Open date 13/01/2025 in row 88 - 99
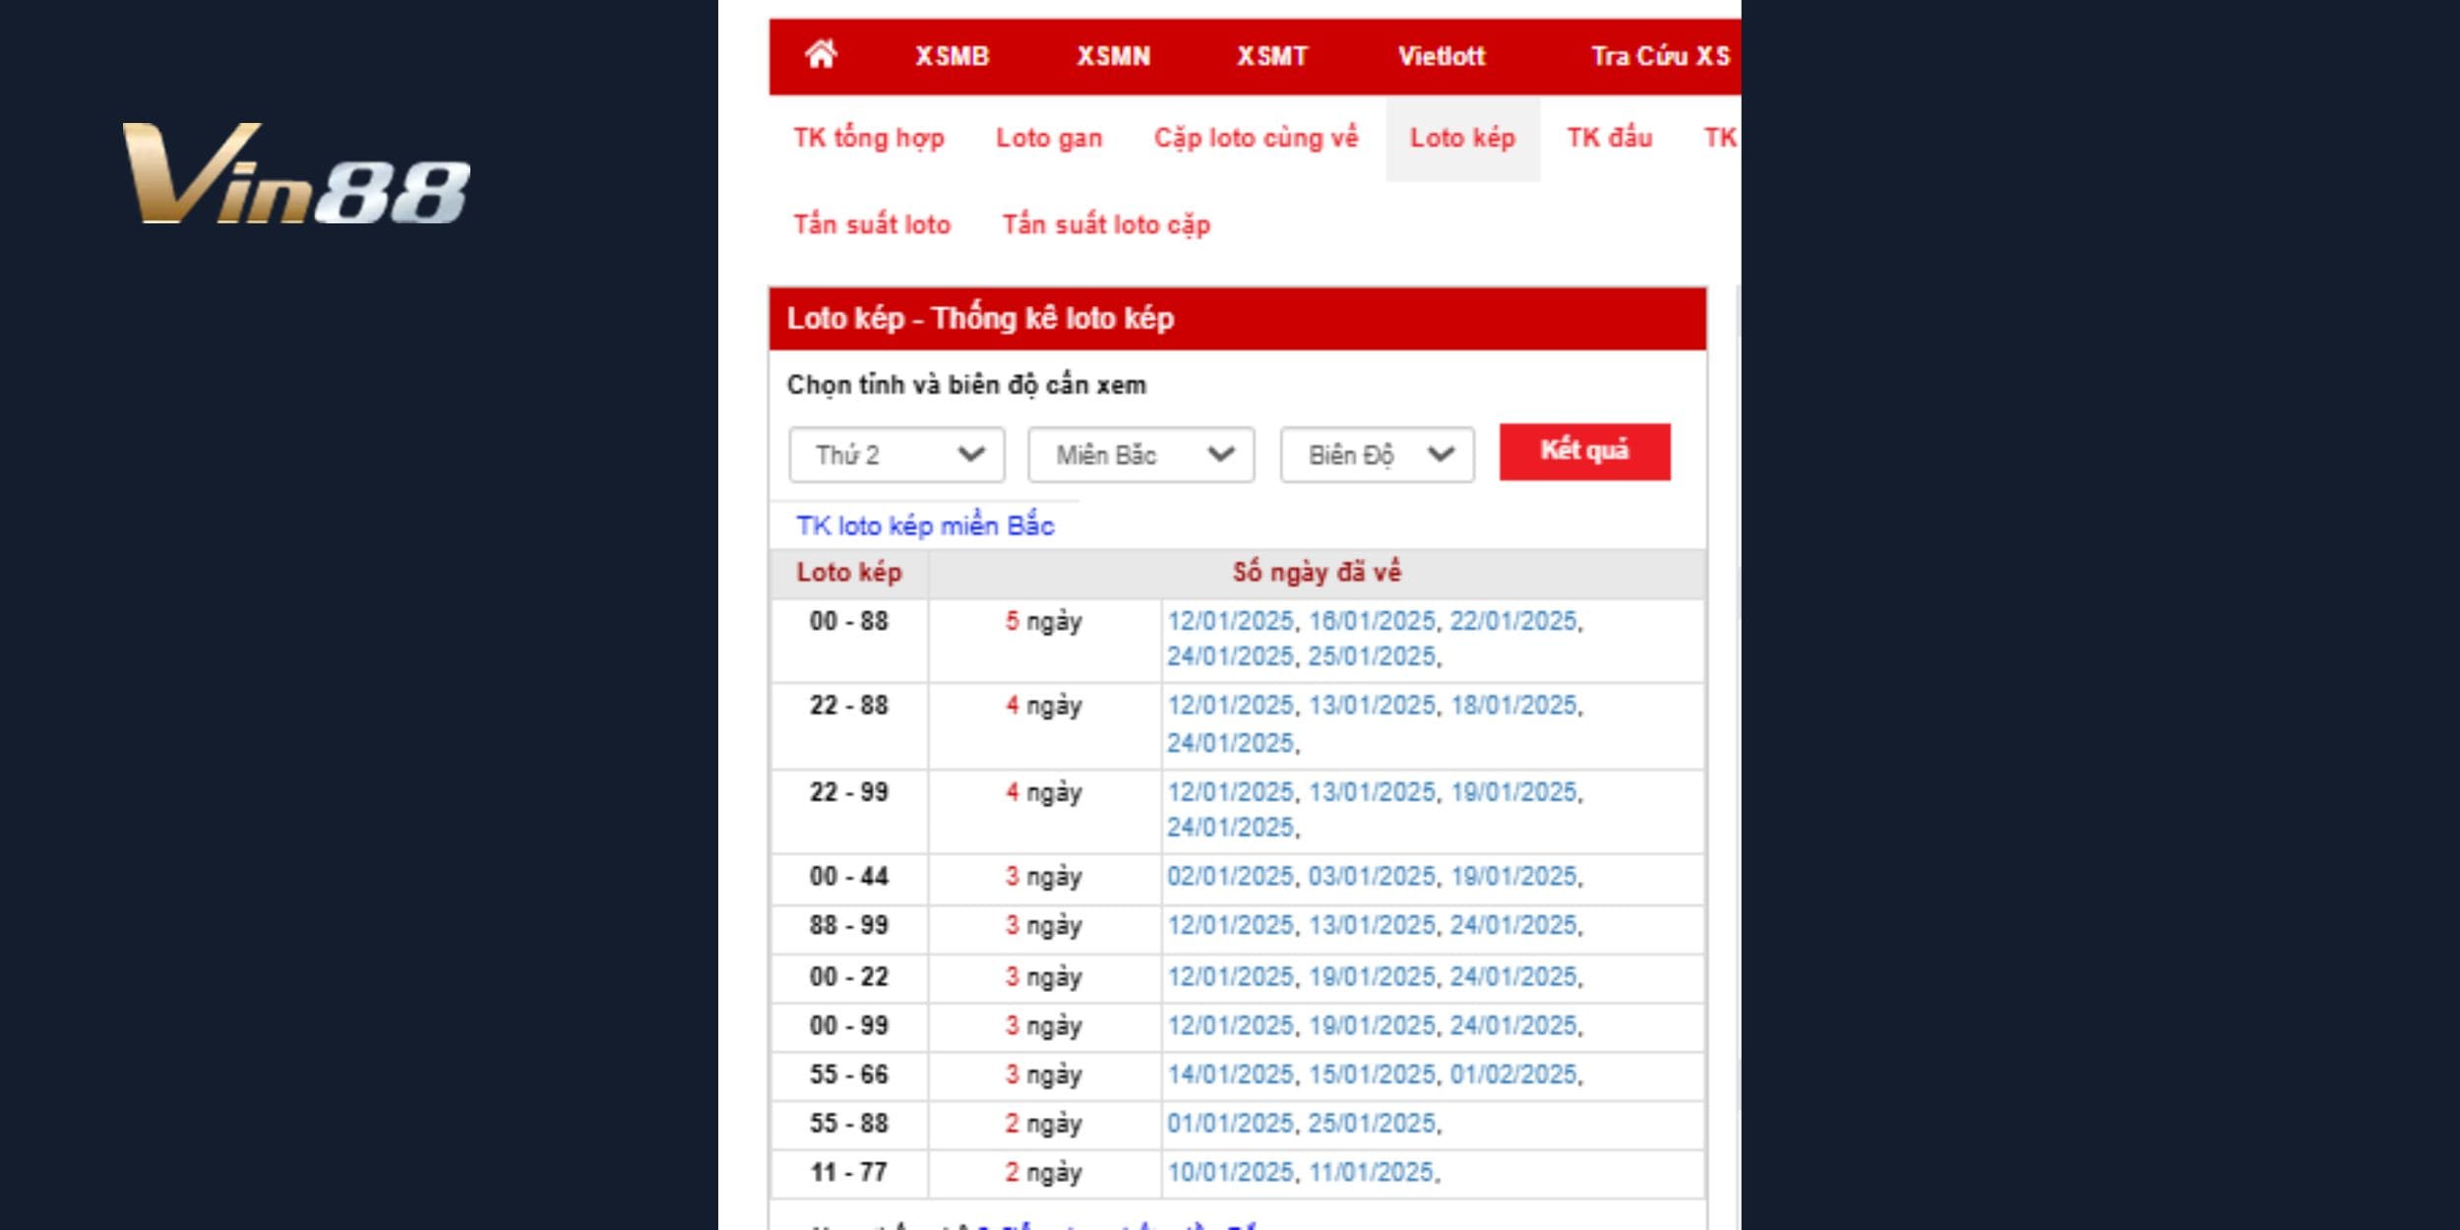Viewport: 2460px width, 1230px height. point(1372,926)
